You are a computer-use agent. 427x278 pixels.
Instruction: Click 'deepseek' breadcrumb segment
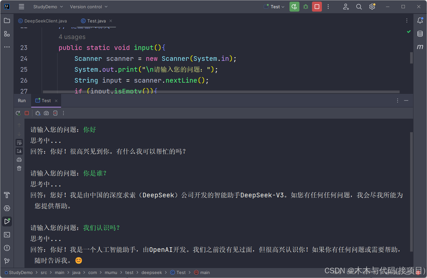[152, 273]
